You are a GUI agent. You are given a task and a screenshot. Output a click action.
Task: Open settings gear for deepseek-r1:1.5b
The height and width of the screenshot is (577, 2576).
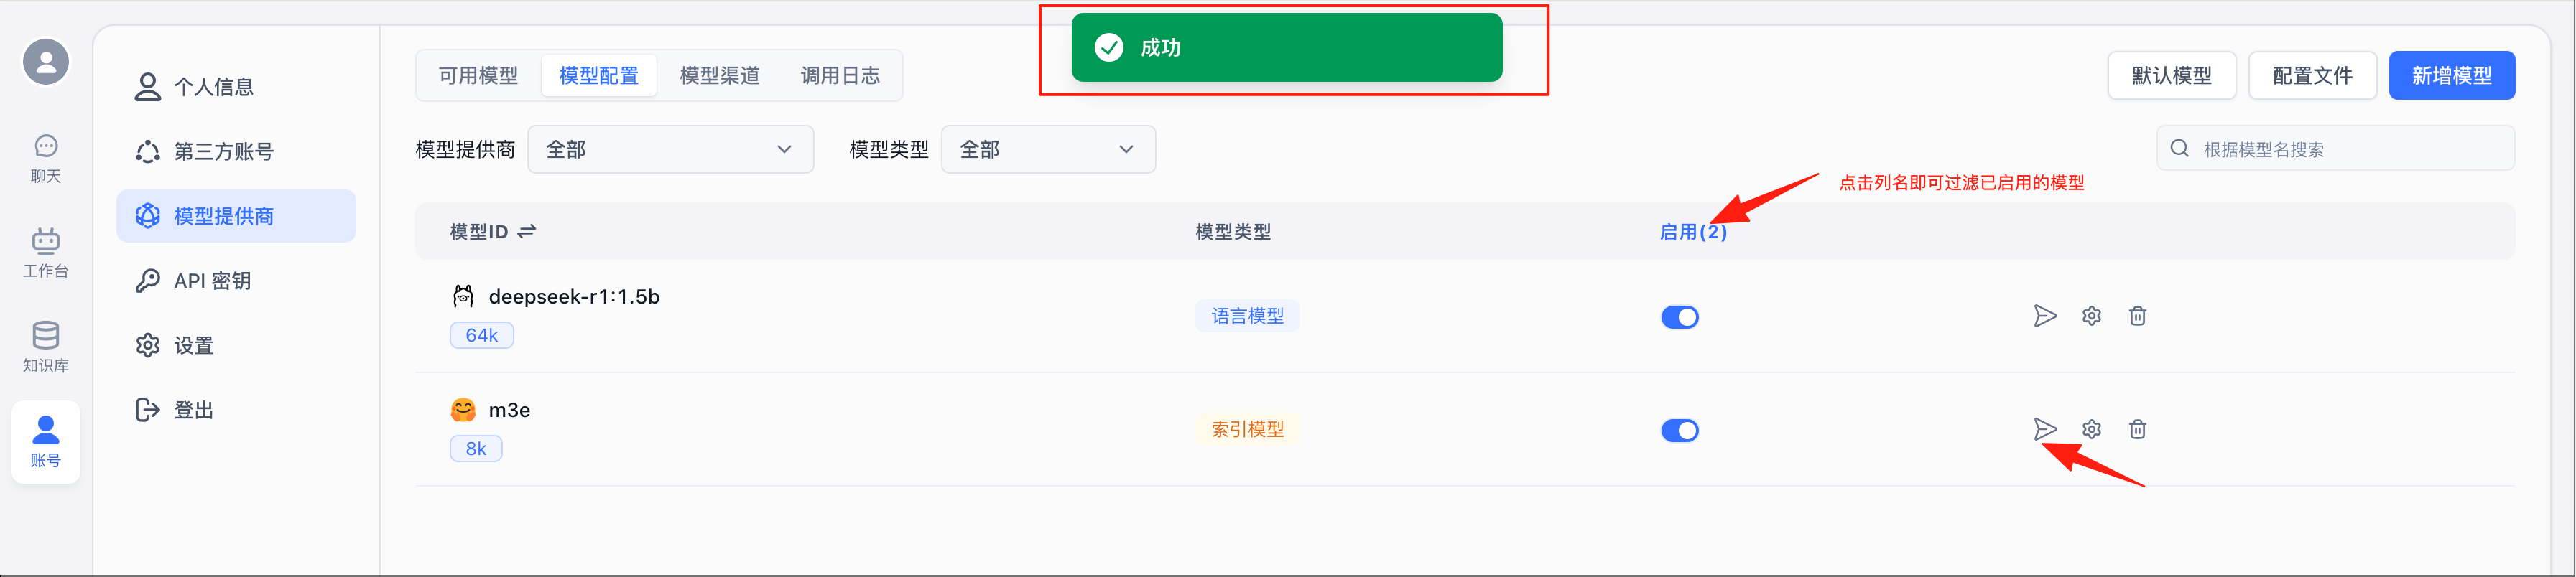coord(2091,316)
